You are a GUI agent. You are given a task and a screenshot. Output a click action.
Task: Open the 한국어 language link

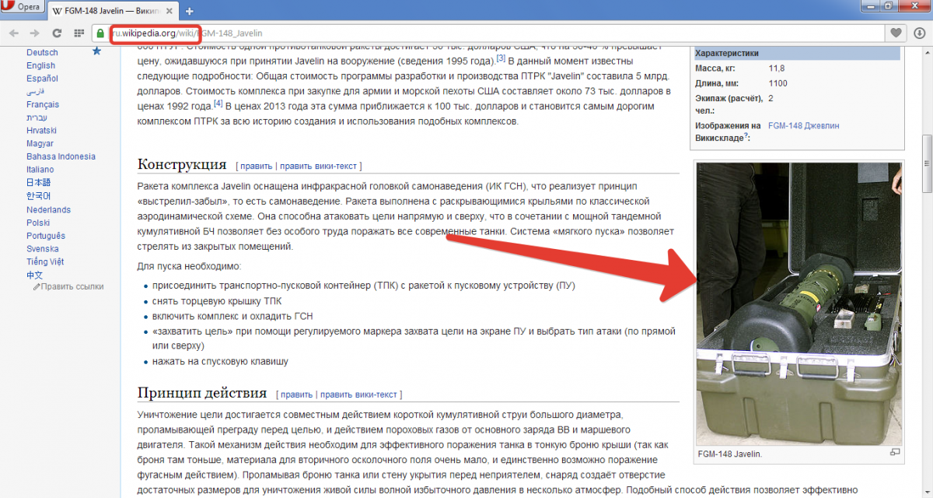[x=38, y=196]
